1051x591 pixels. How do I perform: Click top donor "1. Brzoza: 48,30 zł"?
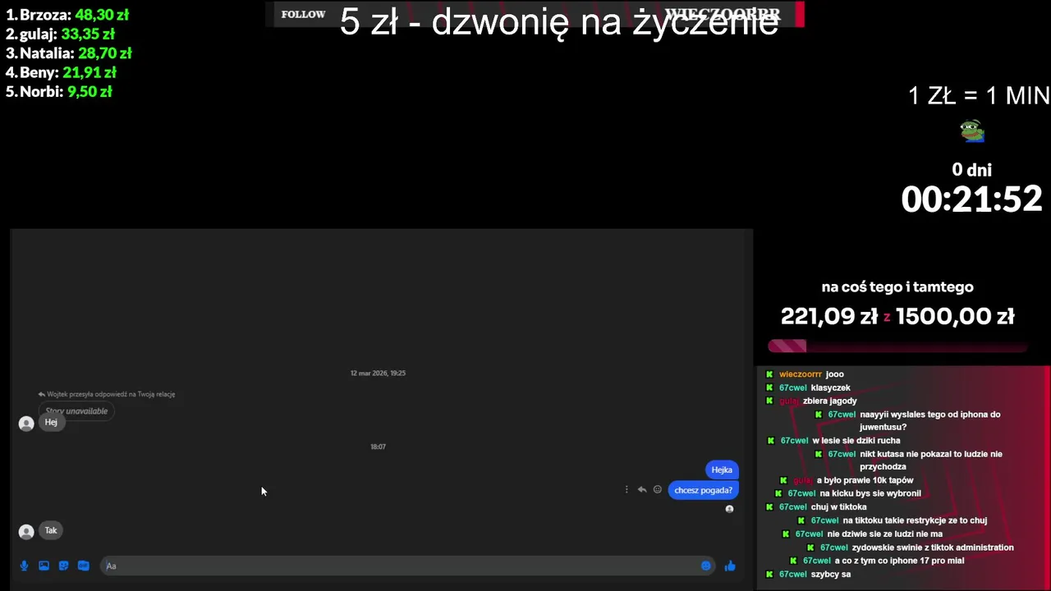67,15
